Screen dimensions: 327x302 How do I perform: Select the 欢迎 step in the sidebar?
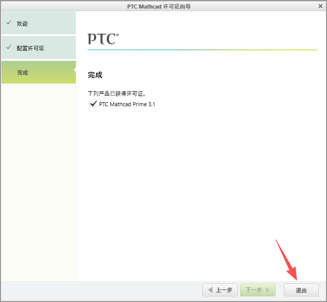coord(39,23)
